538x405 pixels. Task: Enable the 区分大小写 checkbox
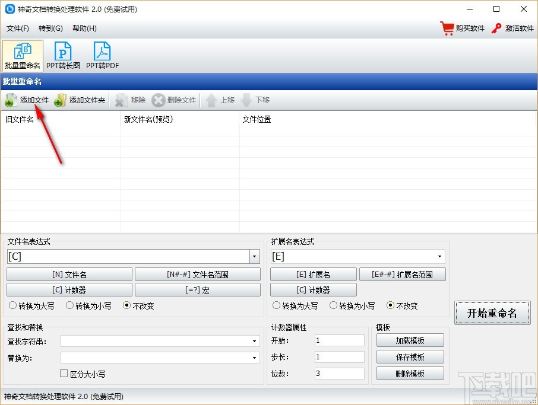pos(64,373)
